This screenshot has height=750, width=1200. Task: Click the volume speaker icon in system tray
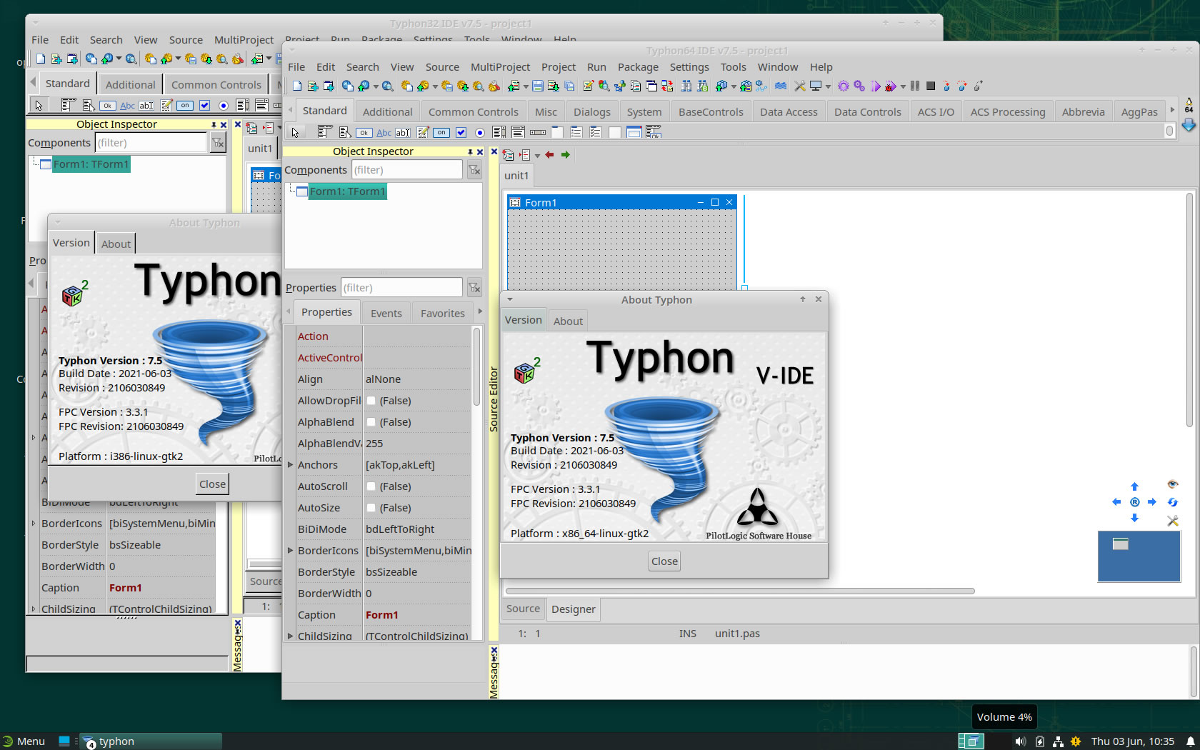point(1021,741)
